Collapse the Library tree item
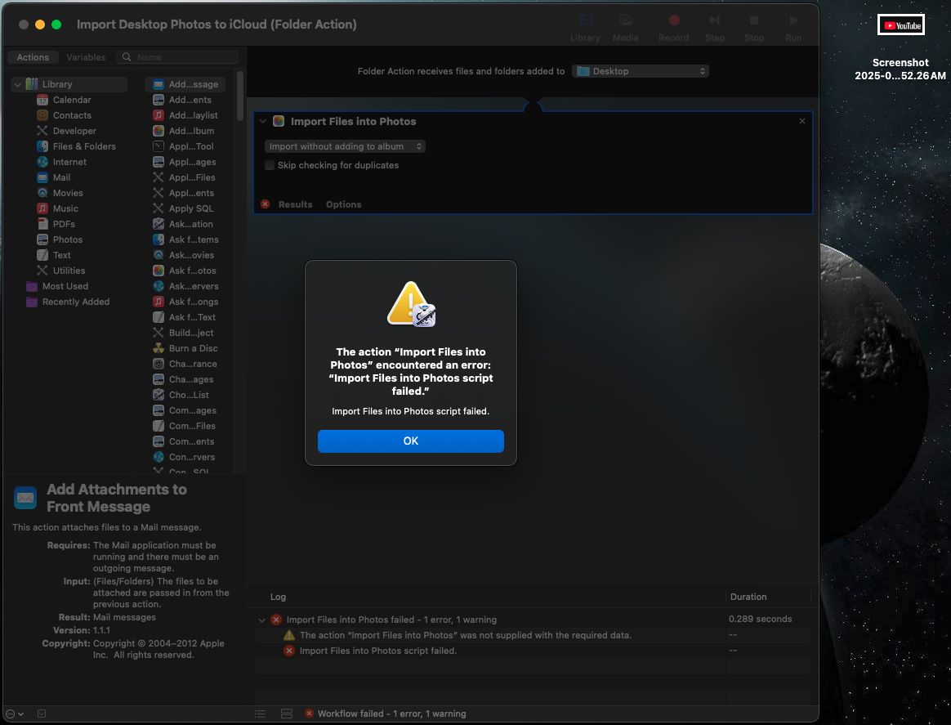Viewport: 951px width, 725px height. [18, 84]
